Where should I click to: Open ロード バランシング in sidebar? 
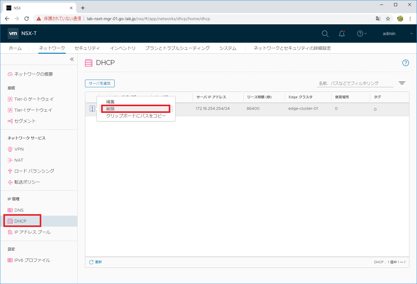[31, 171]
